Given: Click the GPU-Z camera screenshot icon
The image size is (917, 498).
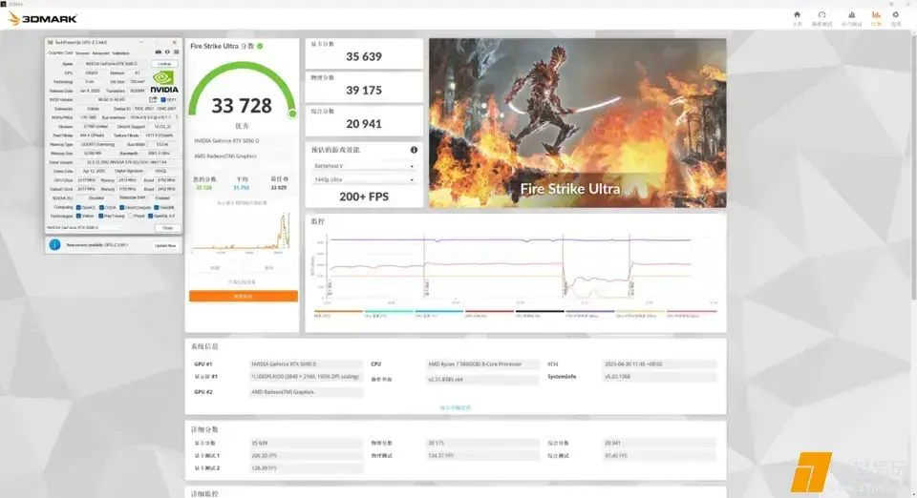Looking at the screenshot, I should (x=159, y=52).
